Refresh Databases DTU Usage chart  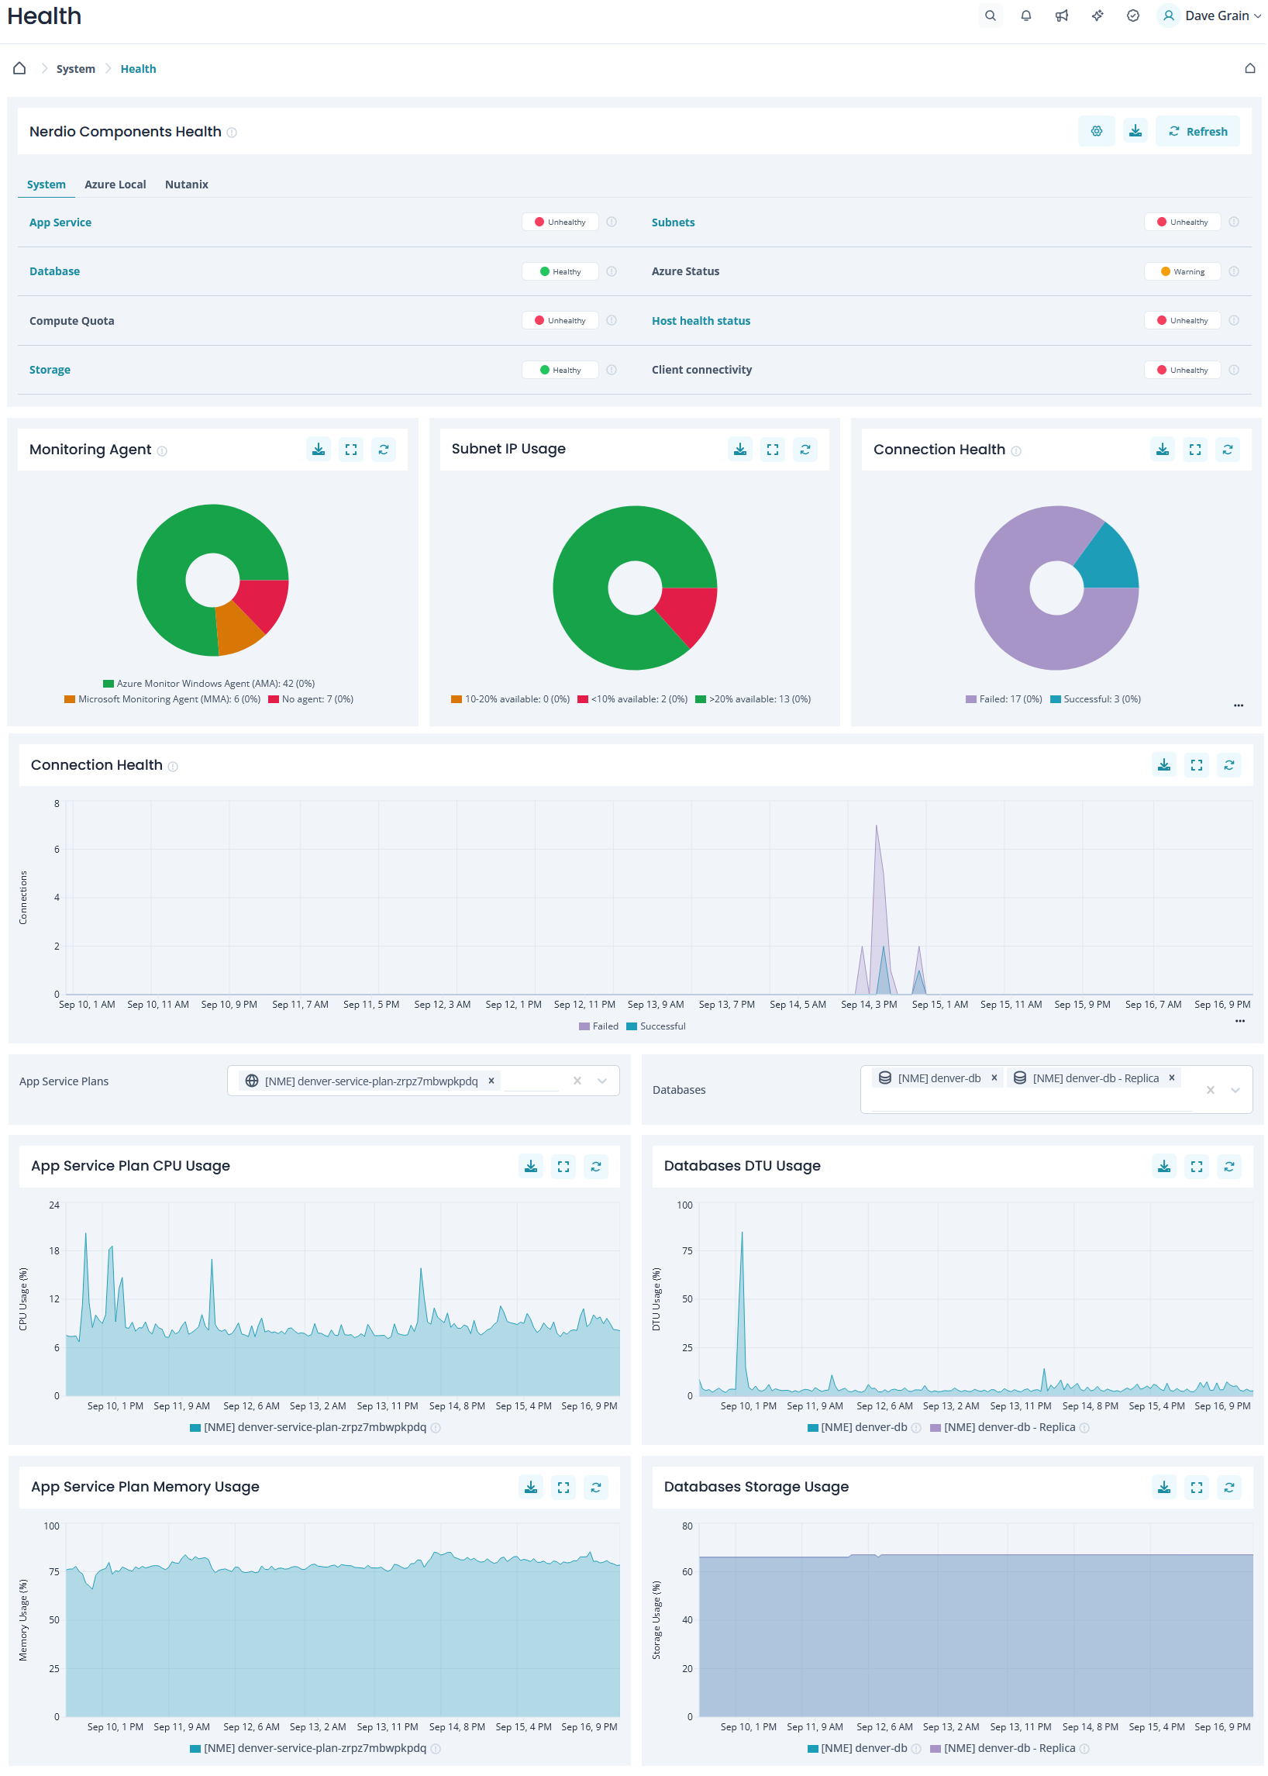[x=1229, y=1167]
